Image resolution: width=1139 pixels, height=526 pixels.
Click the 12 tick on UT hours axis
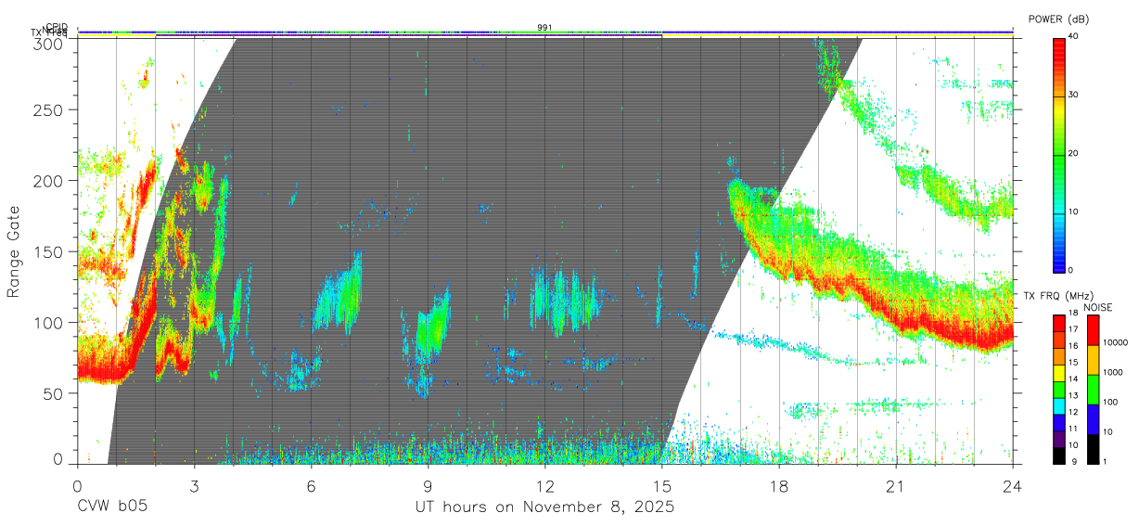tap(544, 484)
